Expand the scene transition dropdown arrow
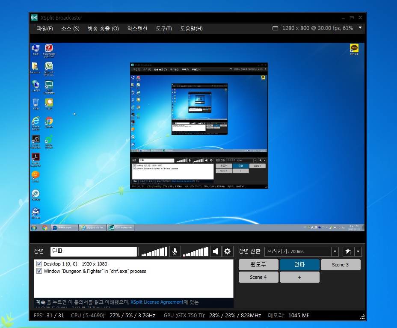Viewport: 397px width, 328px height. [x=335, y=251]
